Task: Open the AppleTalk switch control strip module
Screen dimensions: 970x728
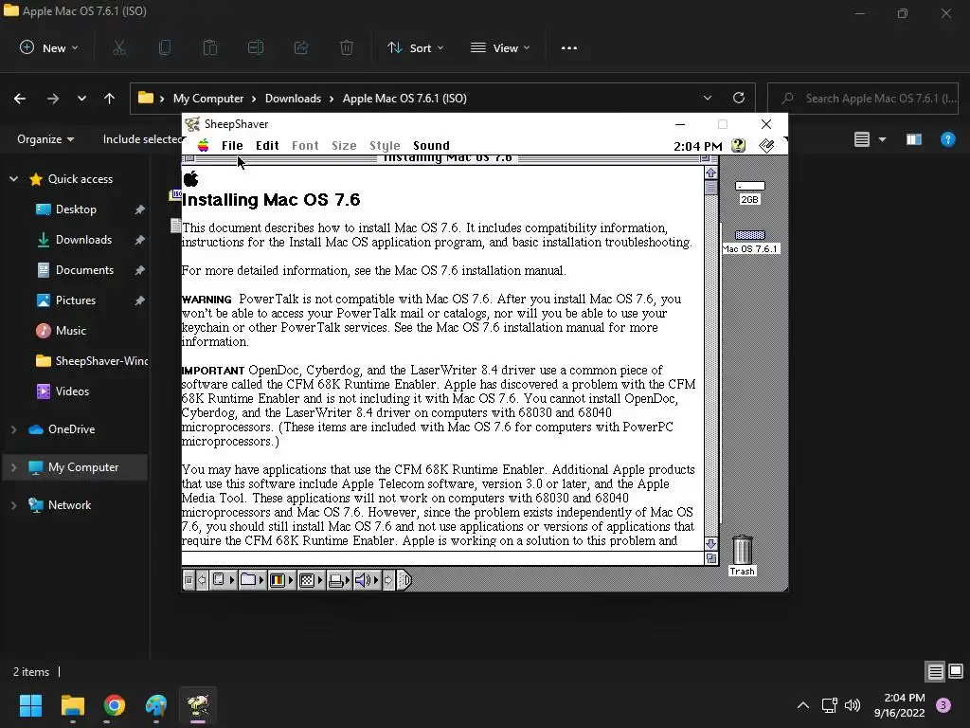Action: click(x=224, y=580)
